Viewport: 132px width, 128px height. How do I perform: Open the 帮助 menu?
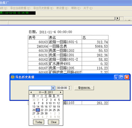(x=76, y=8)
